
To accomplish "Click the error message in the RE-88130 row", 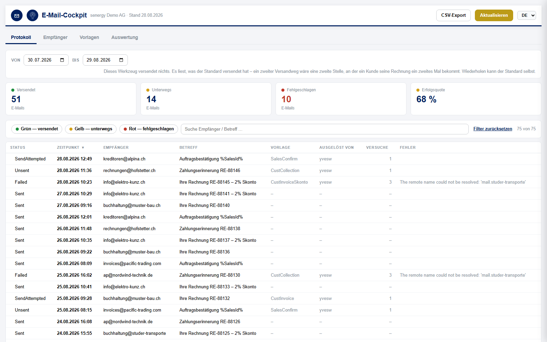I will point(463,275).
